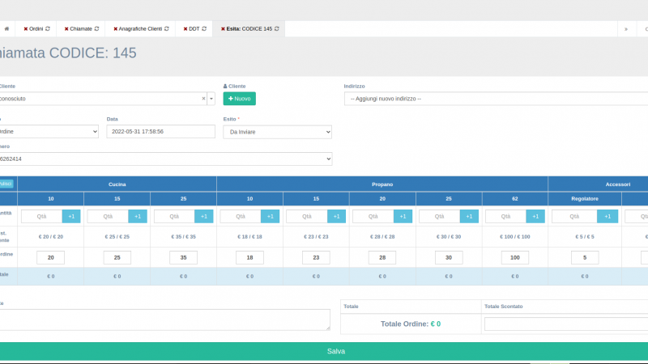Expand the Cliente selection dropdown arrow
This screenshot has width=648, height=364.
[211, 99]
